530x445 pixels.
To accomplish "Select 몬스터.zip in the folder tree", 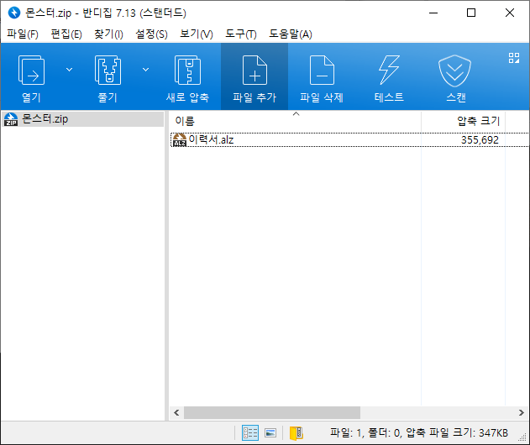I will pos(45,119).
